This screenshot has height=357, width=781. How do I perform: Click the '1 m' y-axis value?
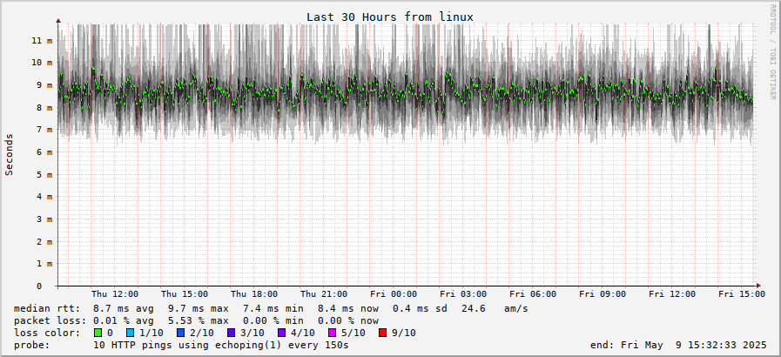click(44, 264)
